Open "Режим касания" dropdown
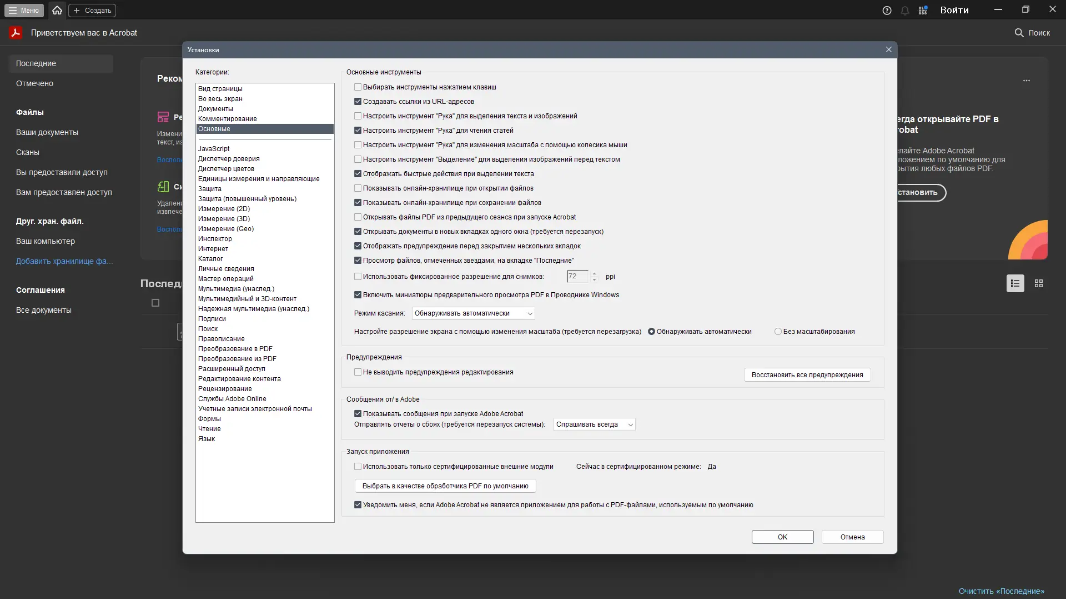1066x600 pixels. click(473, 313)
